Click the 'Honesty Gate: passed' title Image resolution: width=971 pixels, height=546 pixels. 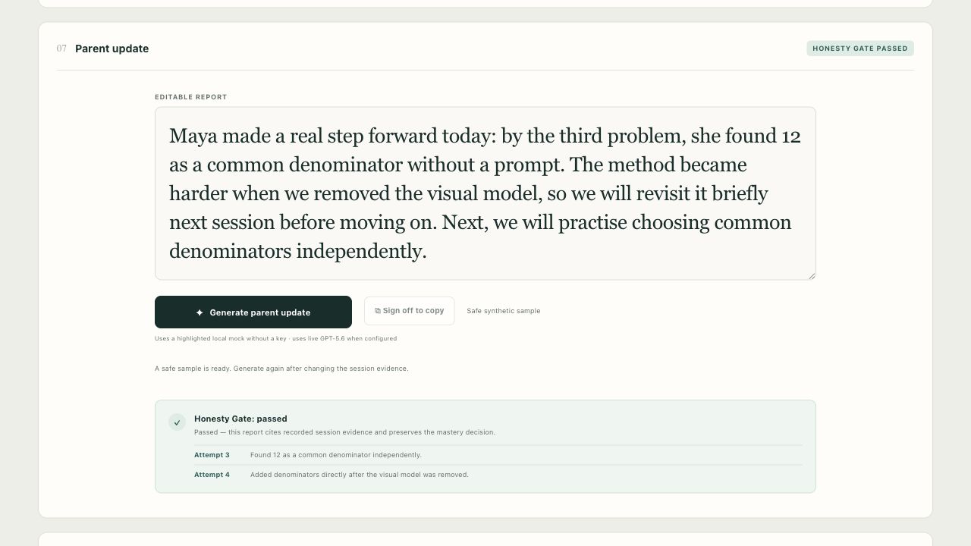(240, 419)
